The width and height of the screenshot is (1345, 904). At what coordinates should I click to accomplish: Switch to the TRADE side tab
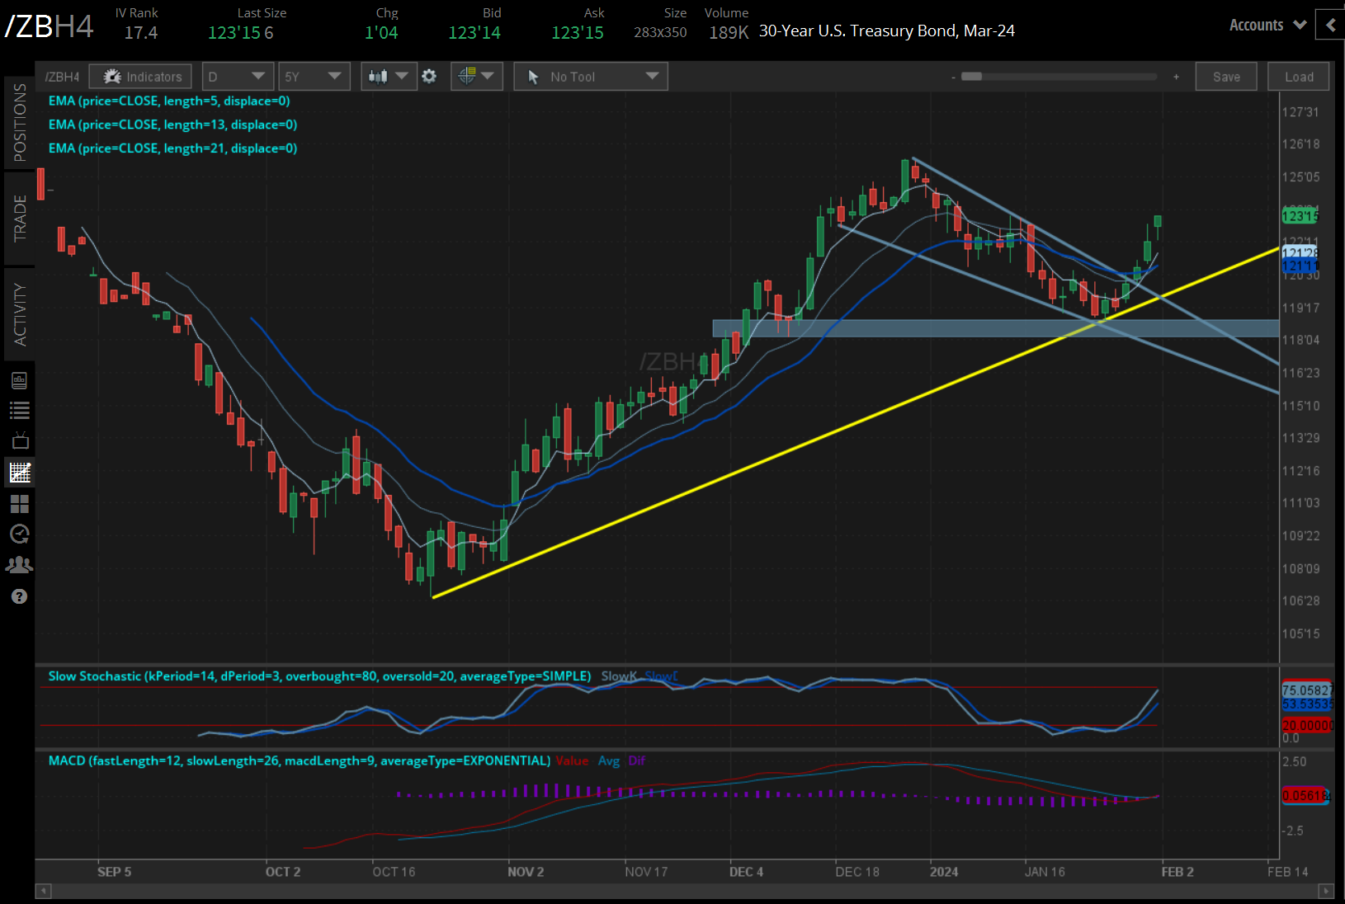[x=20, y=219]
